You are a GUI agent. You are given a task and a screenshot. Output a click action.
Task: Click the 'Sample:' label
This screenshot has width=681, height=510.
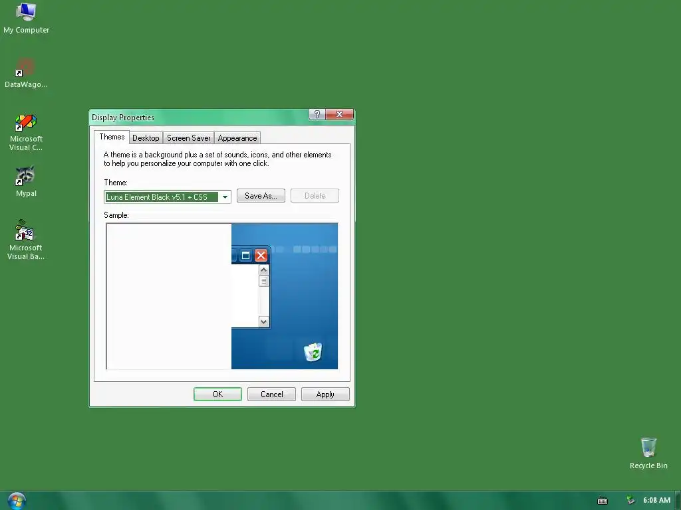(x=116, y=215)
